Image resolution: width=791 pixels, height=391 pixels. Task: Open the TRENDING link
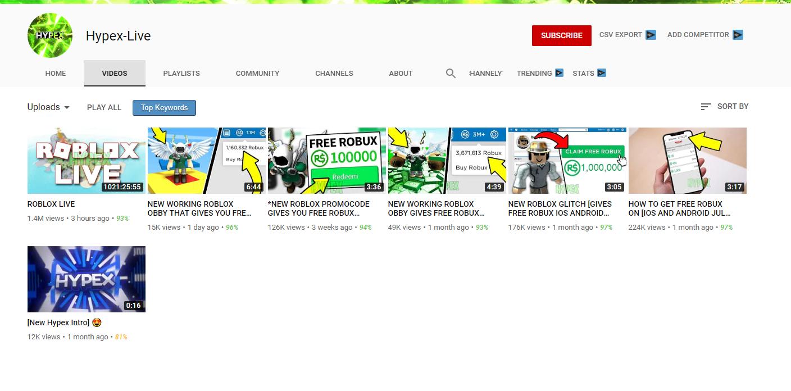point(534,73)
